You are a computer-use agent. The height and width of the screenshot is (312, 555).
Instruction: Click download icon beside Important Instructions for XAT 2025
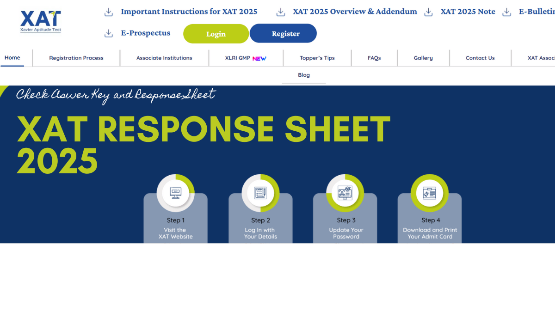[x=109, y=12]
